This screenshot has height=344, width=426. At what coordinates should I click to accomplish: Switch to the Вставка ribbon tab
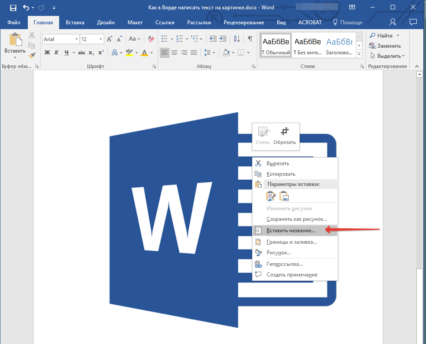click(x=75, y=23)
